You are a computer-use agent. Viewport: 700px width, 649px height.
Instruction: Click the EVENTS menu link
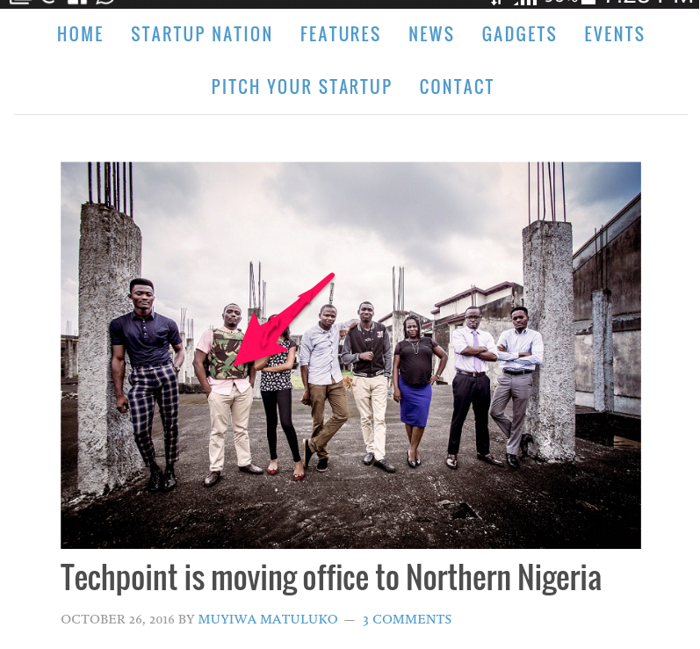click(x=615, y=34)
